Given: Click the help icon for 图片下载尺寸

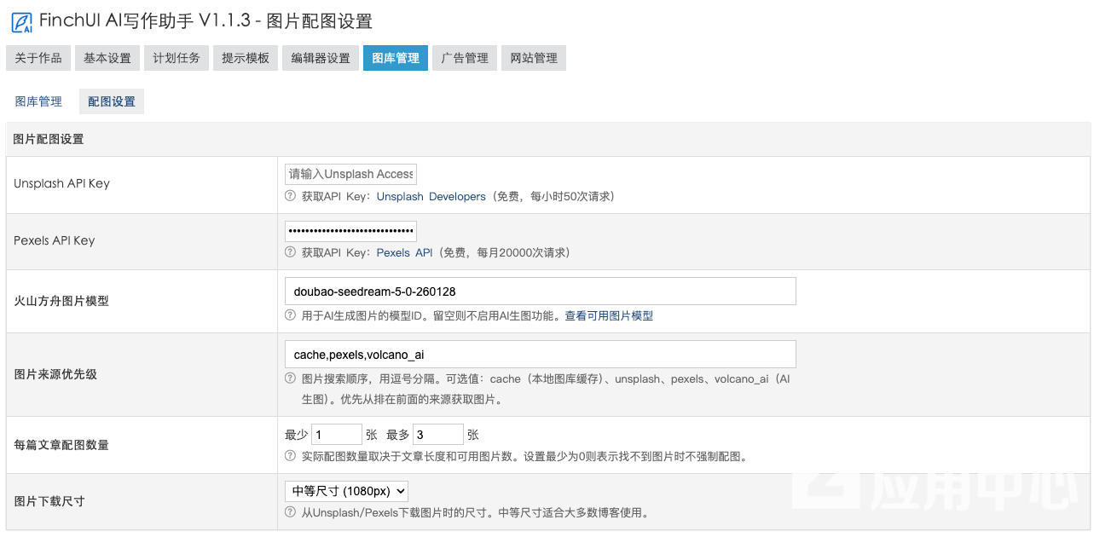Looking at the screenshot, I should [290, 513].
